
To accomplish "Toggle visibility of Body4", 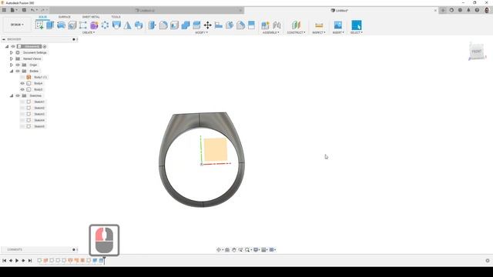I will [x=22, y=83].
